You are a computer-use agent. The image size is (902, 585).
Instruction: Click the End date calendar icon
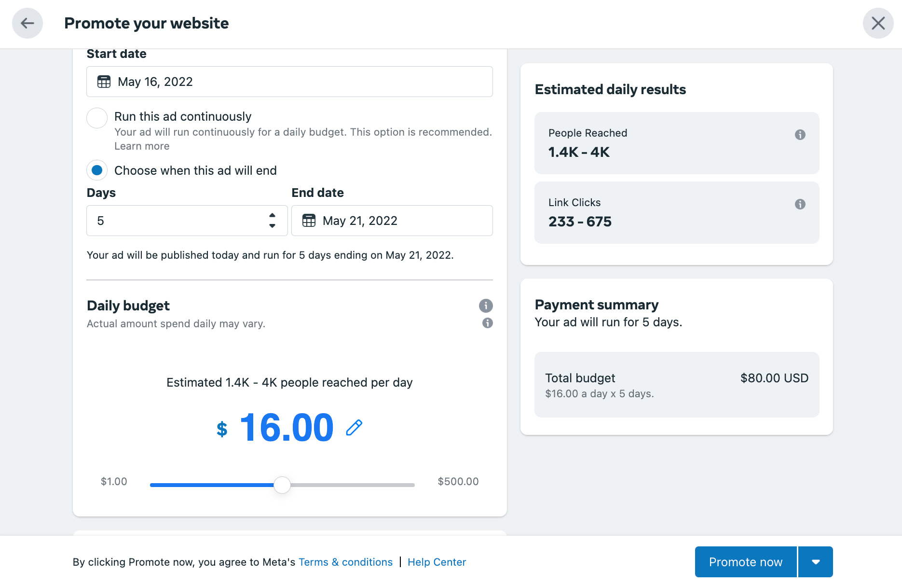pos(309,221)
